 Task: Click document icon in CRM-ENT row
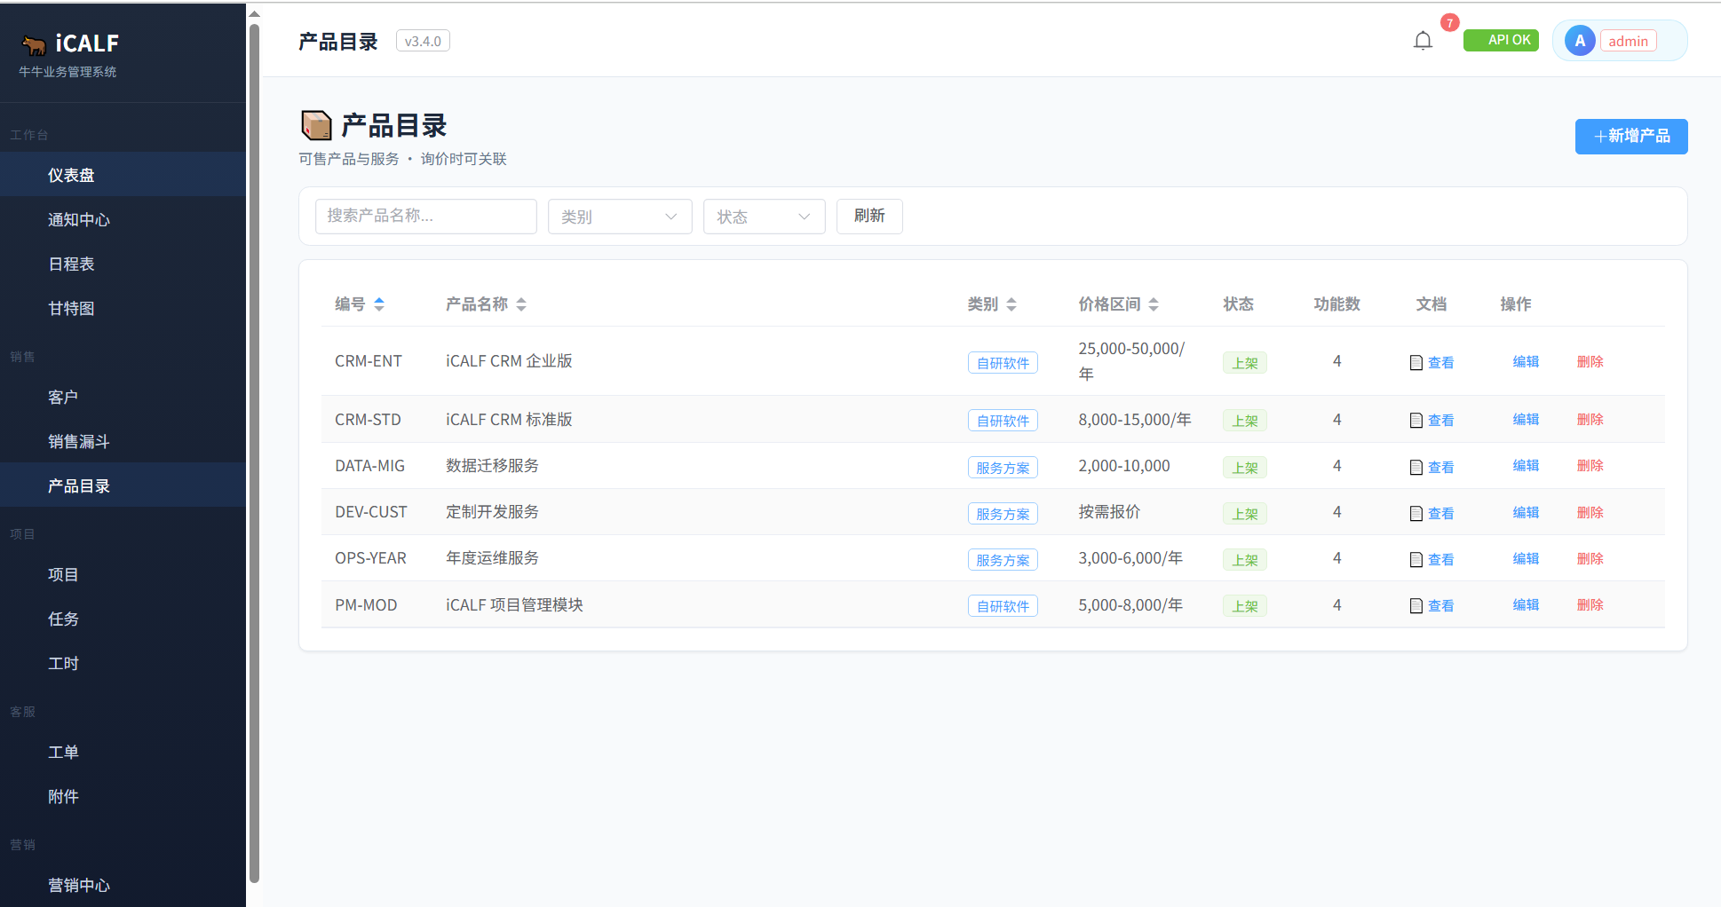1416,362
